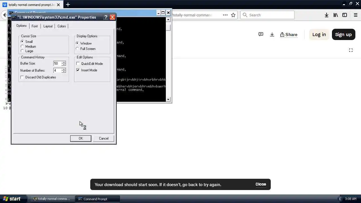Switch to the Colors tab
Image resolution: width=361 pixels, height=203 pixels.
click(62, 26)
